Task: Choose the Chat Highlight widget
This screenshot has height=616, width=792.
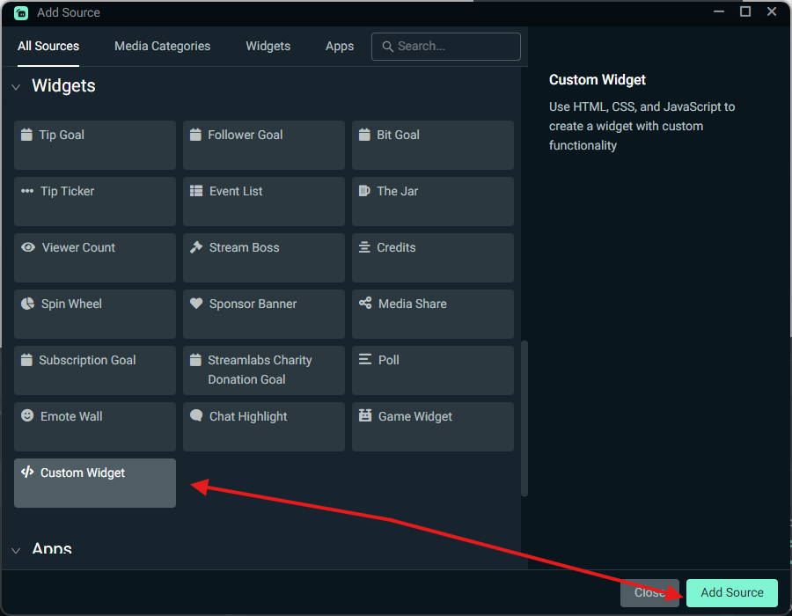Action: [263, 427]
